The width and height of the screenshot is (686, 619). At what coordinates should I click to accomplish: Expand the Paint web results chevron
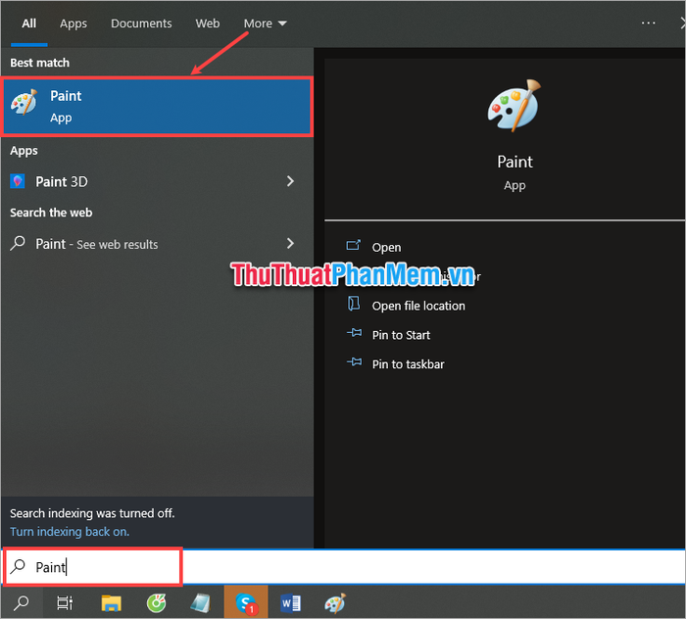pyautogui.click(x=290, y=243)
